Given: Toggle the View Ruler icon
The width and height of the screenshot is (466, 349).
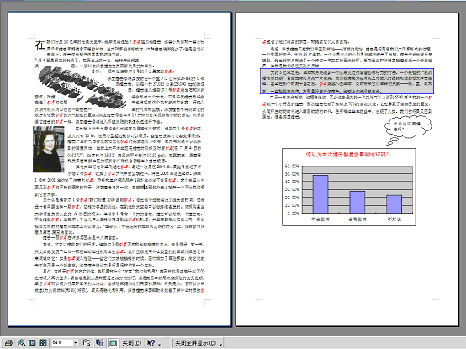Looking at the screenshot, I should 87,343.
